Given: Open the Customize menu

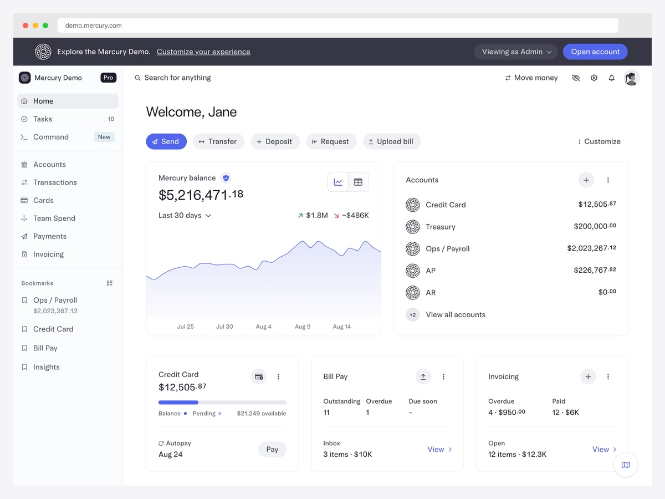Looking at the screenshot, I should 598,141.
